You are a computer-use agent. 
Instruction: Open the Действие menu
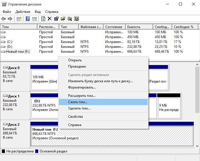pyautogui.click(x=23, y=12)
